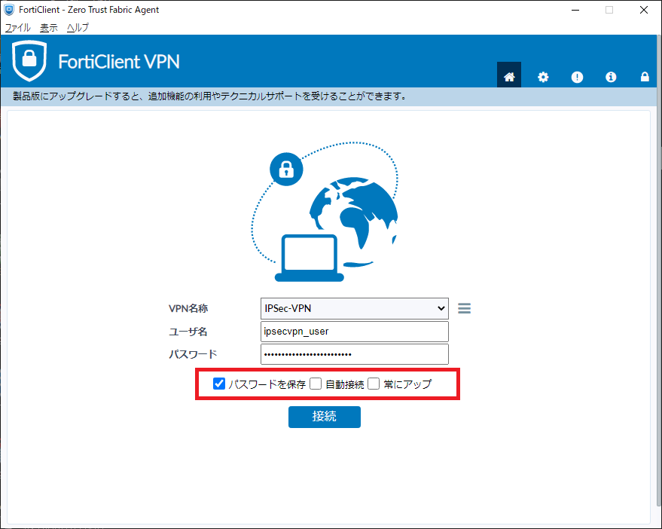
Task: Open the 表示 menu
Action: pyautogui.click(x=48, y=27)
